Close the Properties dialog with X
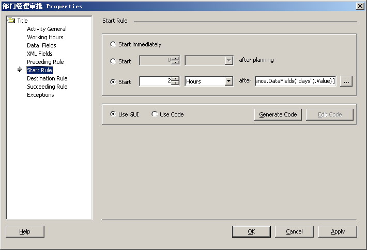Viewport: 367px width, 250px height. coord(360,6)
